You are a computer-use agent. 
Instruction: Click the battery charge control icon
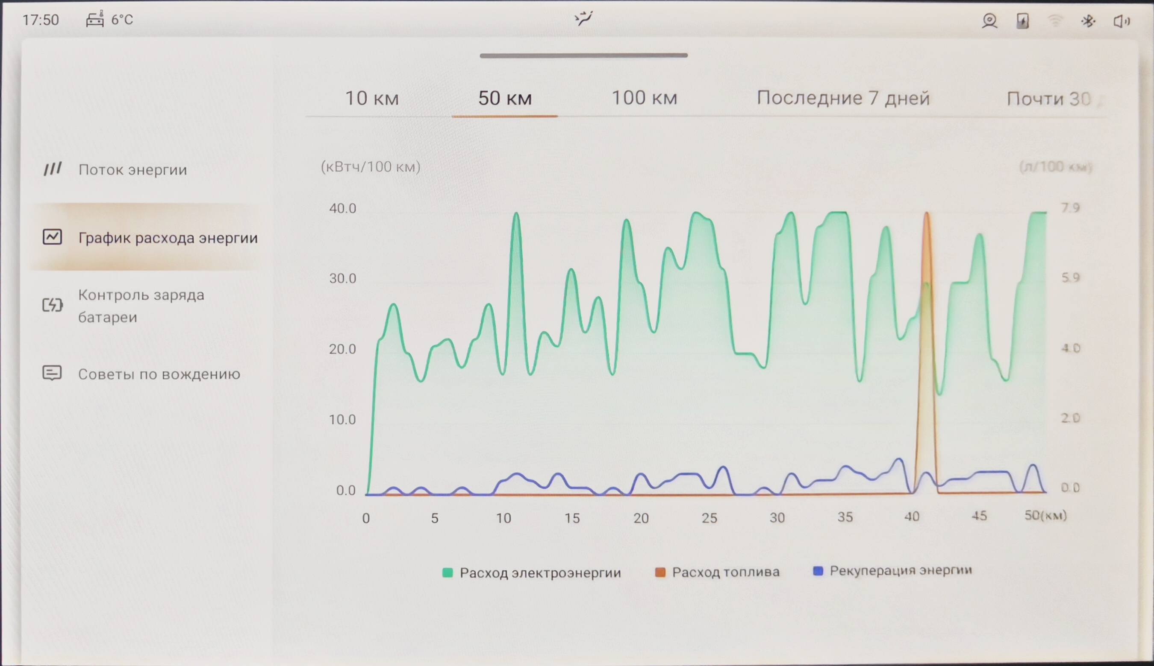click(x=52, y=305)
